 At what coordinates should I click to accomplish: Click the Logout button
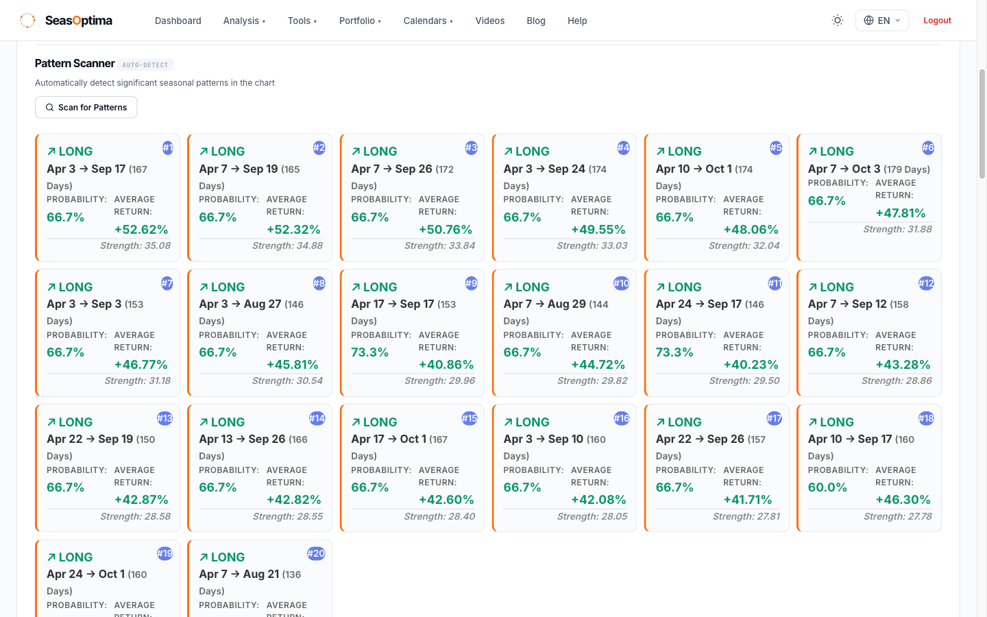(x=937, y=21)
